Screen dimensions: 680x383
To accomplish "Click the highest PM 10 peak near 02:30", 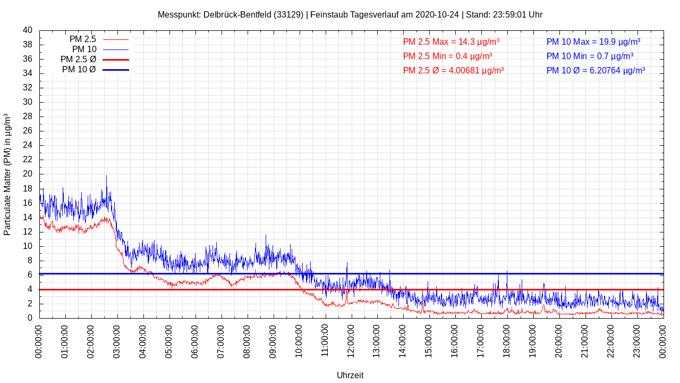I will 106,176.
